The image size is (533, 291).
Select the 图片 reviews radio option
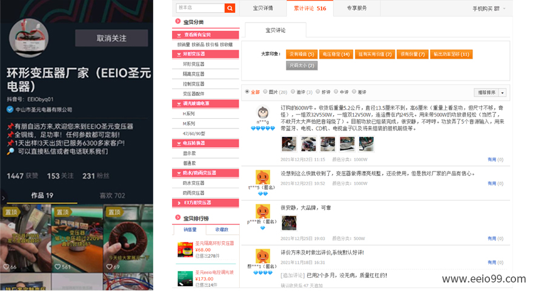coord(265,92)
